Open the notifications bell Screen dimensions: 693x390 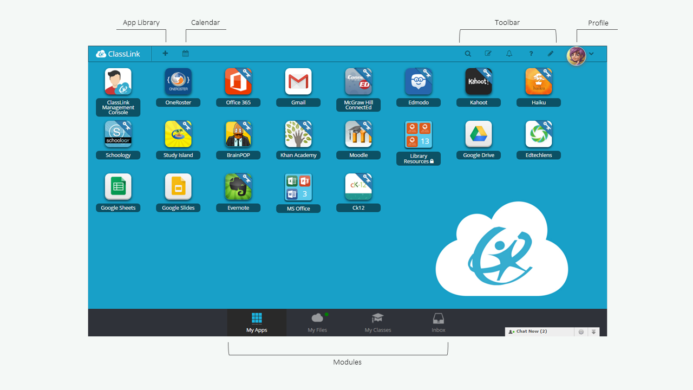[509, 54]
